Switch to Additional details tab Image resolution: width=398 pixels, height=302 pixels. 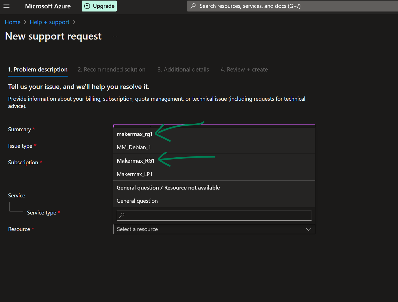pyautogui.click(x=183, y=70)
